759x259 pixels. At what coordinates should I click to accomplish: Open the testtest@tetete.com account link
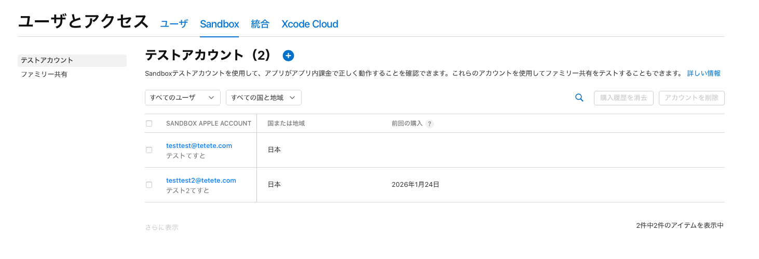pyautogui.click(x=199, y=146)
